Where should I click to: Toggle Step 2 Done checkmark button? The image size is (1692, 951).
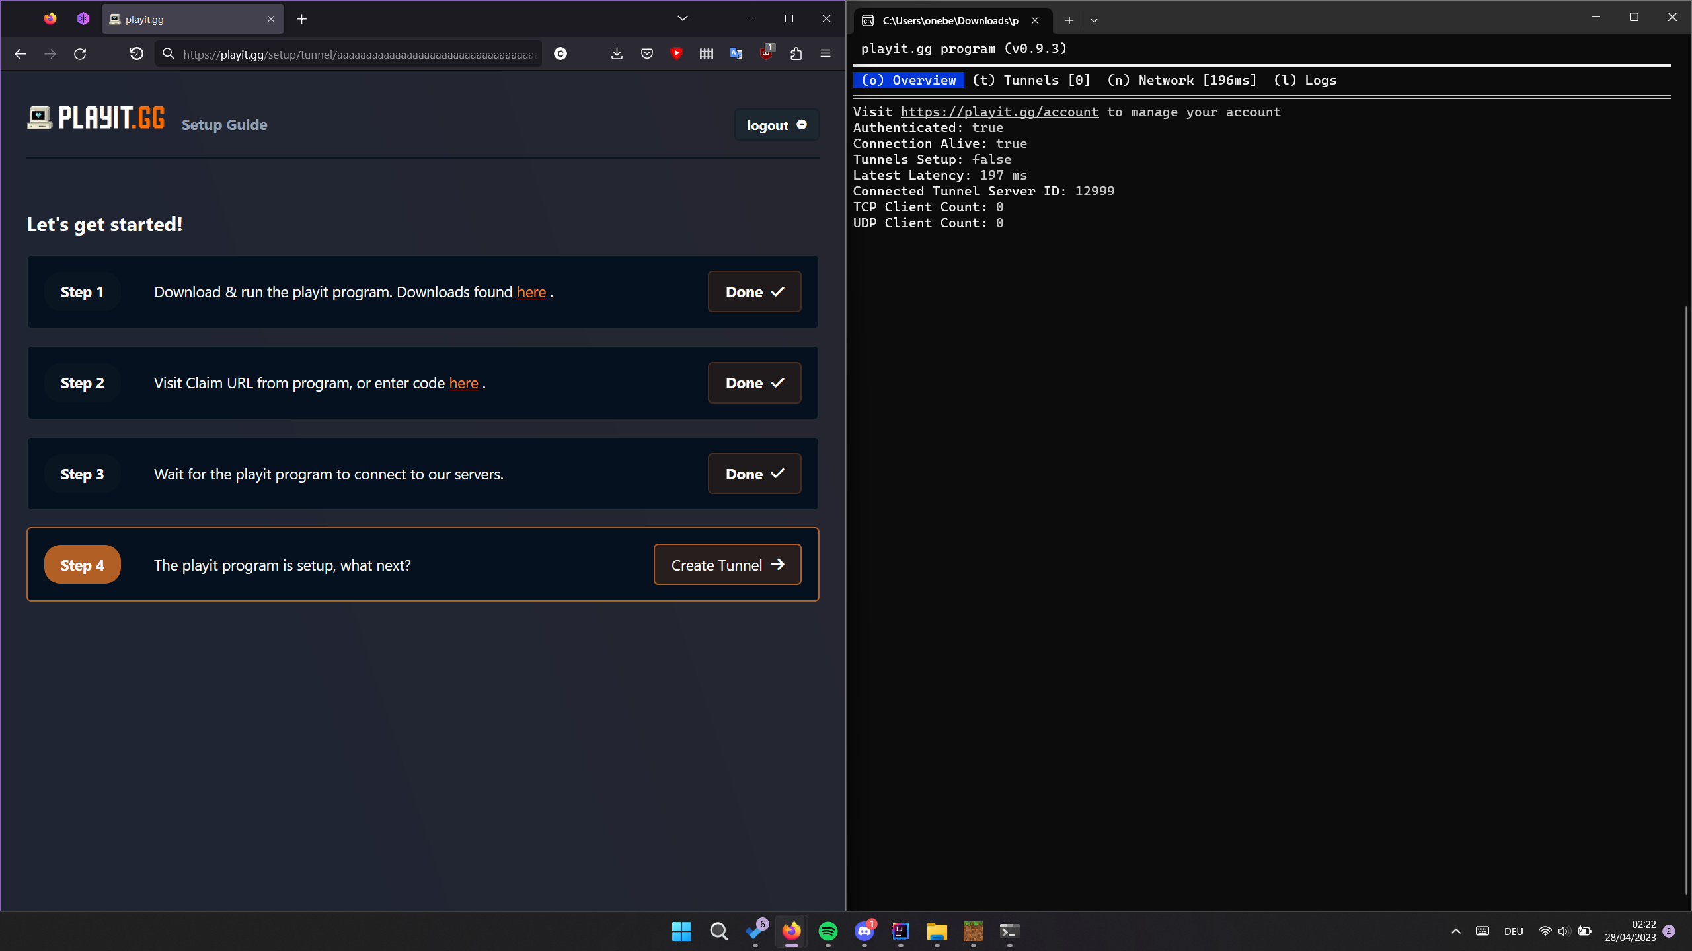[x=754, y=382]
